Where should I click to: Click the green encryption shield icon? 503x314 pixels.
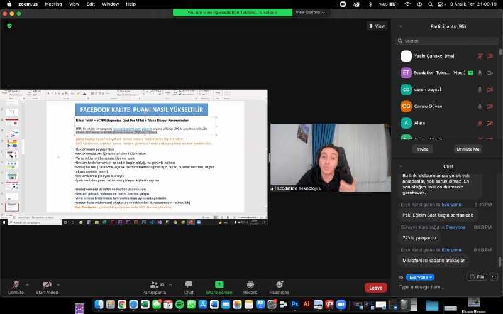(x=9, y=26)
